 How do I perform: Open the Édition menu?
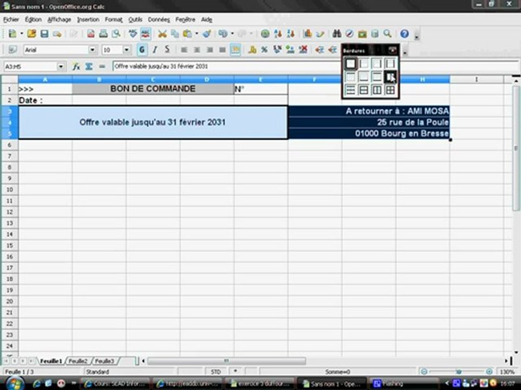33,19
